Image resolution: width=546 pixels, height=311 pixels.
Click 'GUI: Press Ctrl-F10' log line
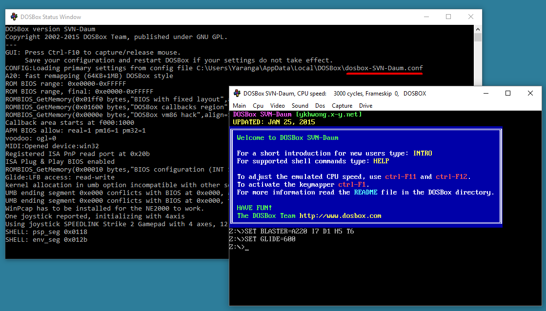click(x=93, y=53)
